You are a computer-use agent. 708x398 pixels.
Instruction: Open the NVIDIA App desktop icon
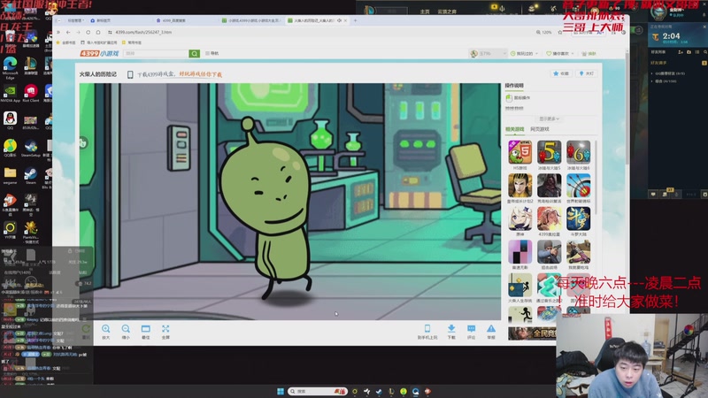point(10,94)
